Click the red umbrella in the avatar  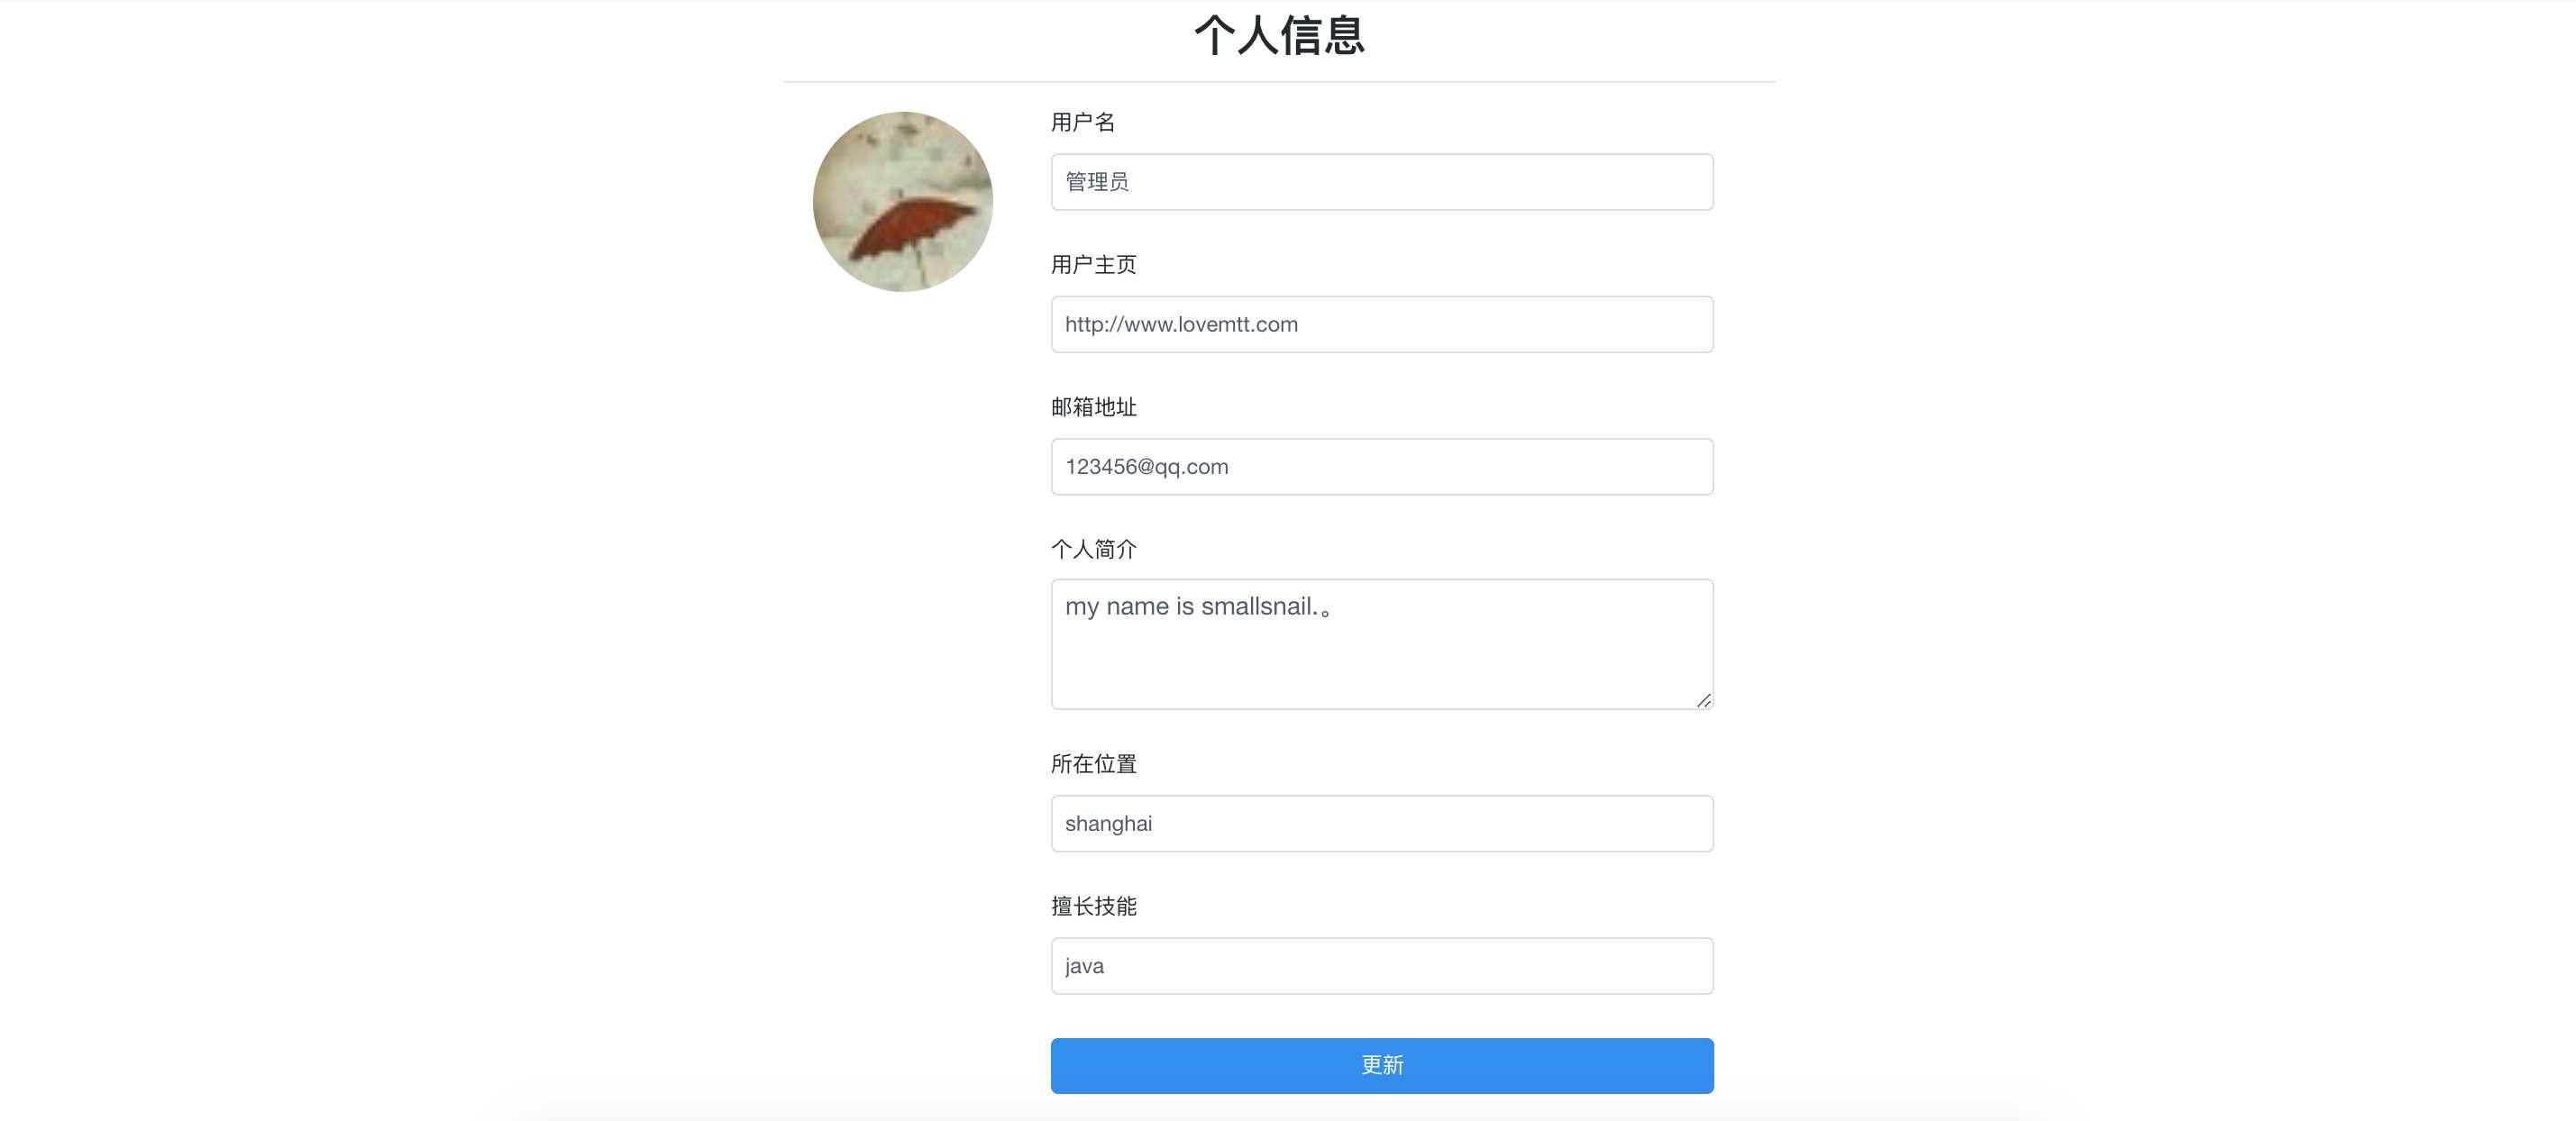(910, 230)
